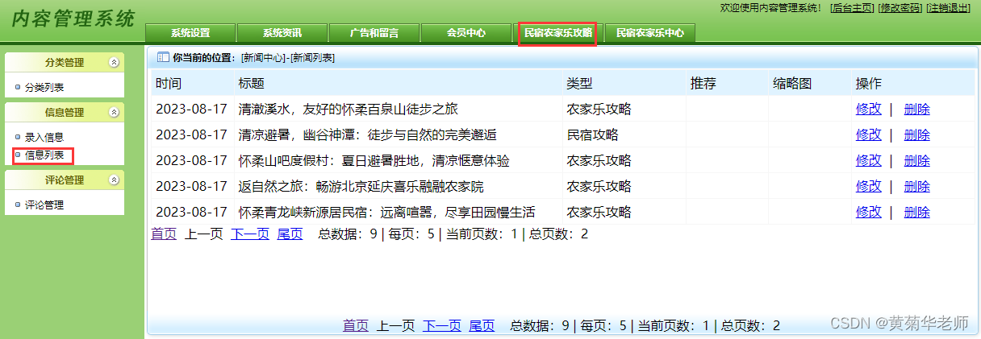Screen dimensions: 981x339
Task: Click the 缩略图 column header
Action: [792, 84]
